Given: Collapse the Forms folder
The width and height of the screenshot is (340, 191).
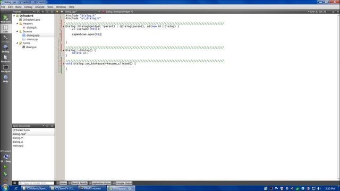Looking at the screenshot, I should point(18,43).
